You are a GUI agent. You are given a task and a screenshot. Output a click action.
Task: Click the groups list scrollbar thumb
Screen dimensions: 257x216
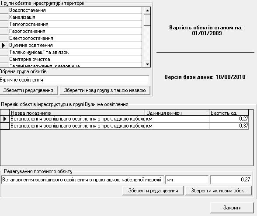tap(147, 20)
